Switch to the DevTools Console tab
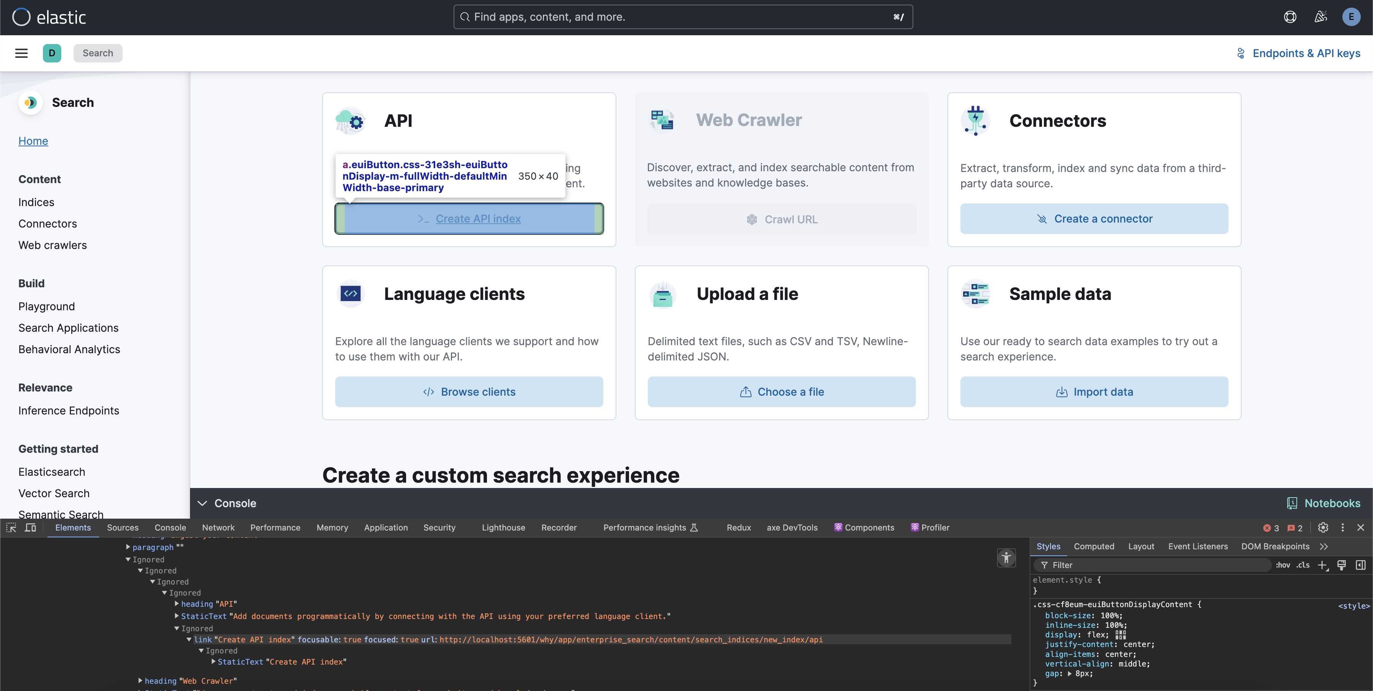Screen dimensions: 1373x691 tap(170, 527)
